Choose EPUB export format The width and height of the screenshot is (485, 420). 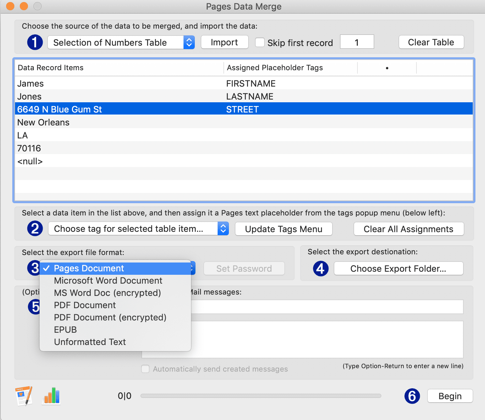pos(115,330)
